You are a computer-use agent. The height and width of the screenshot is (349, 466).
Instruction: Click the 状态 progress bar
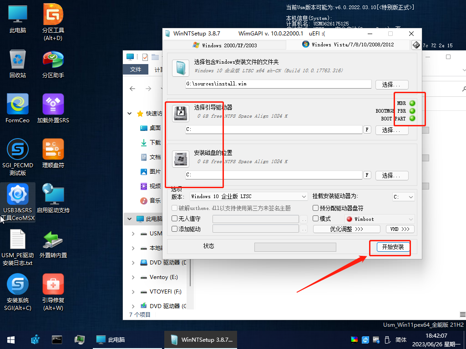tap(295, 247)
